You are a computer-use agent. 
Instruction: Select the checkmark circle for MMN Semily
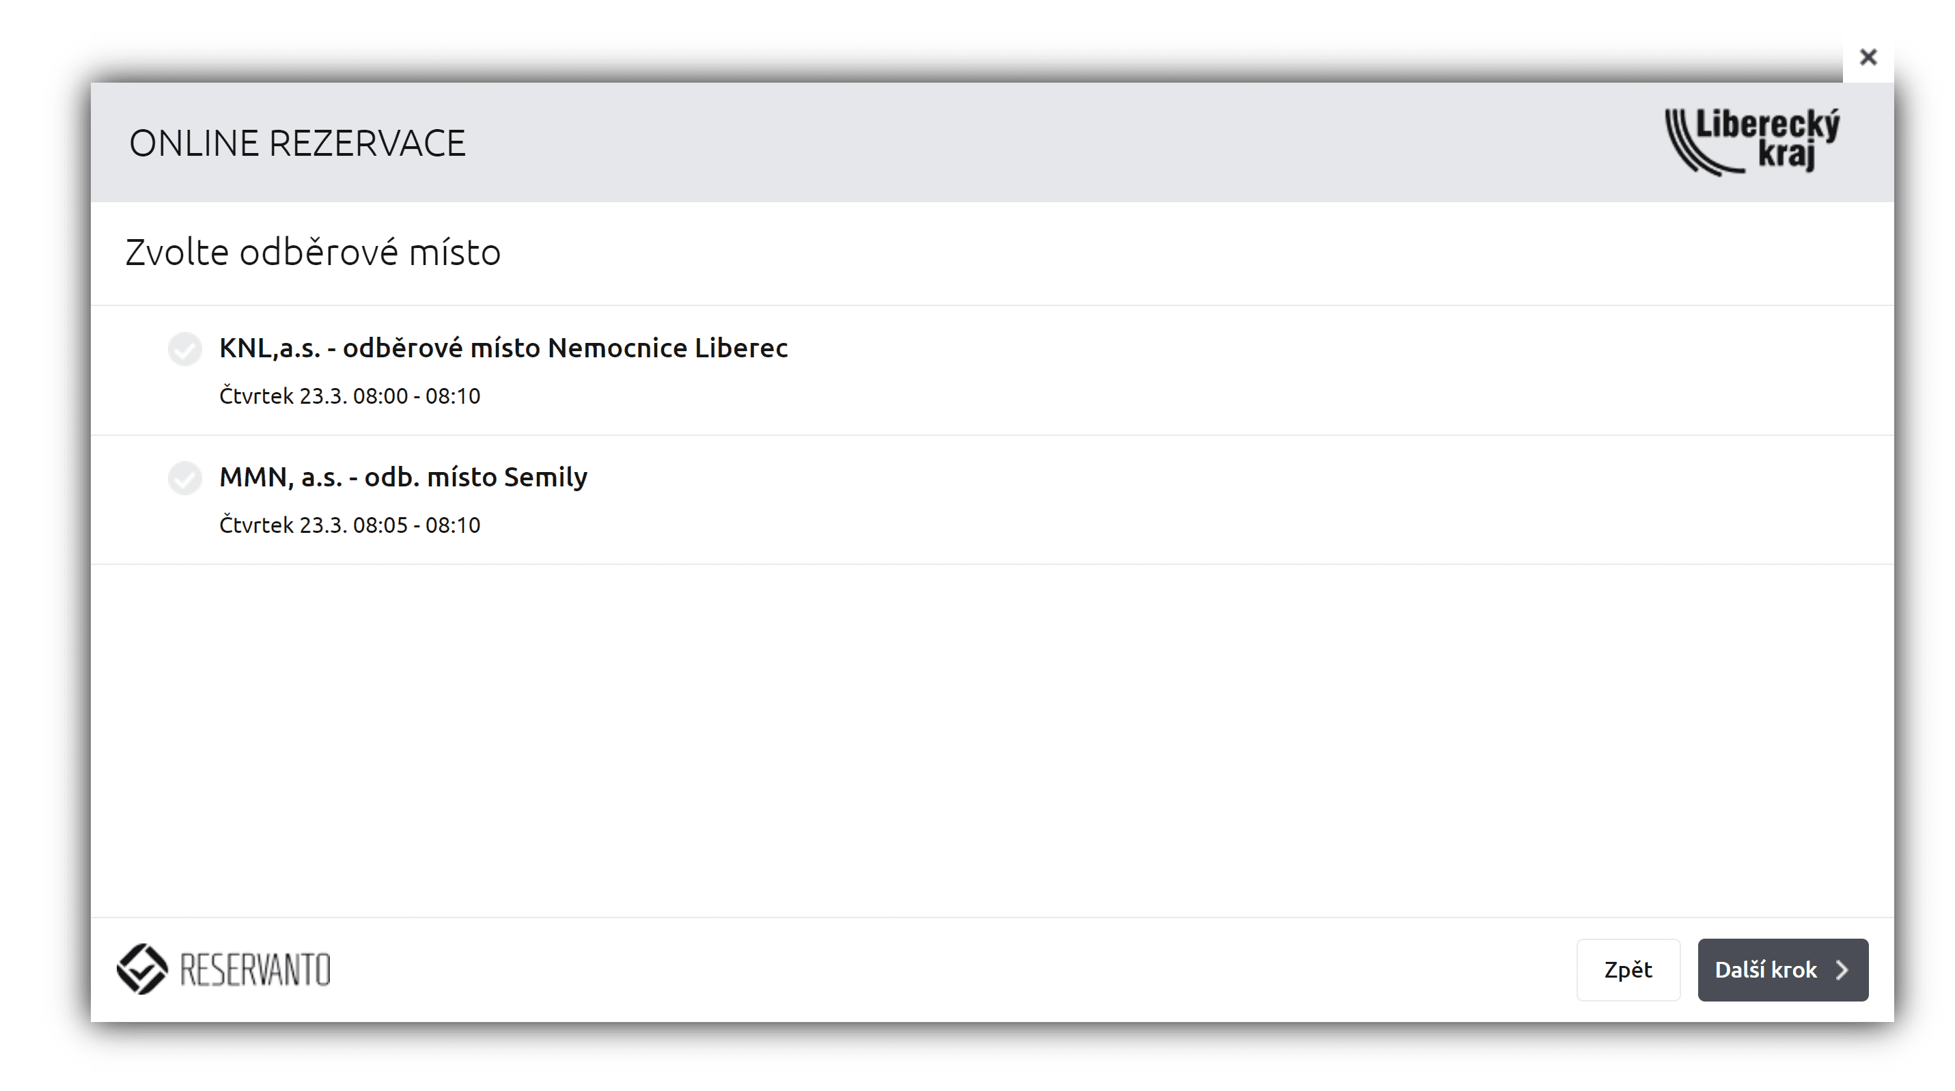[184, 478]
